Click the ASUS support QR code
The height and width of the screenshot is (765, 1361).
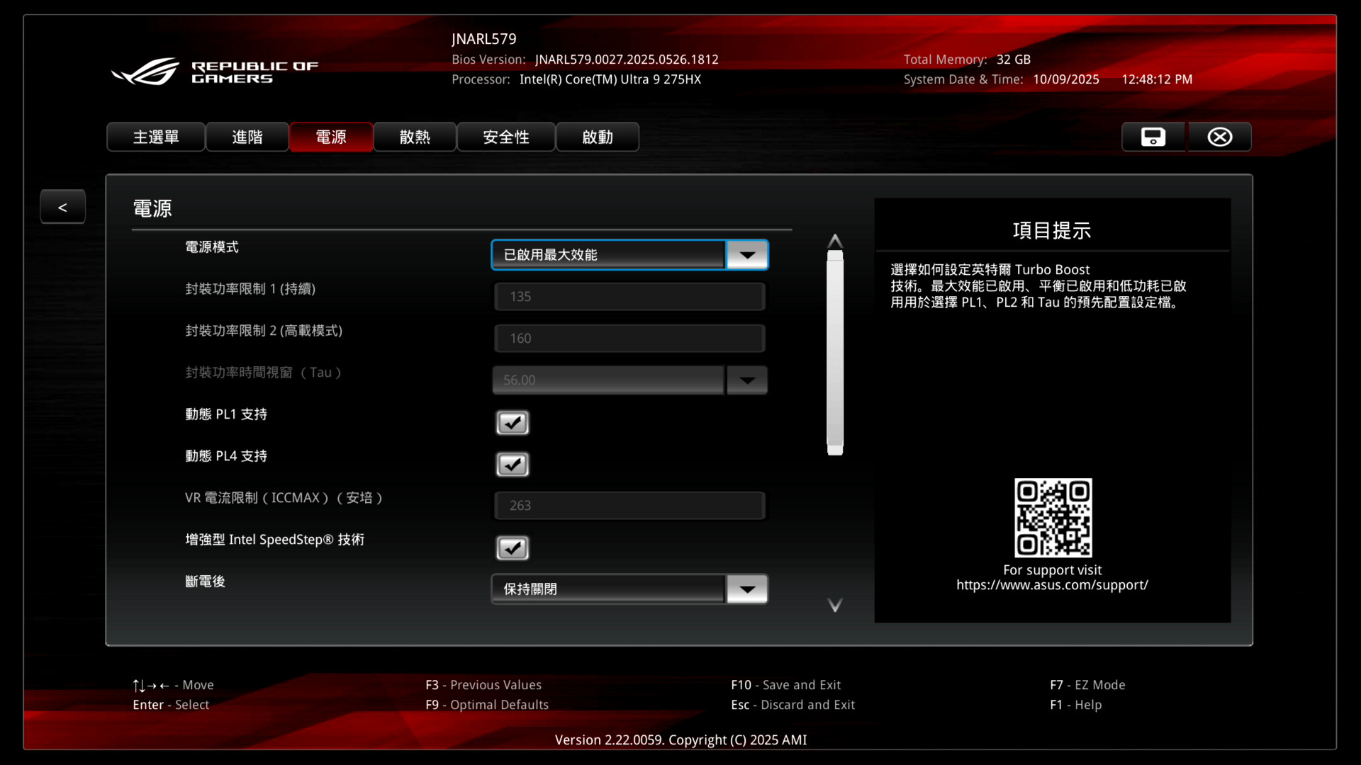1053,517
